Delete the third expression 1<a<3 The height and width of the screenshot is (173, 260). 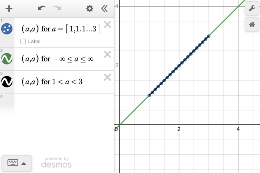pyautogui.click(x=108, y=77)
